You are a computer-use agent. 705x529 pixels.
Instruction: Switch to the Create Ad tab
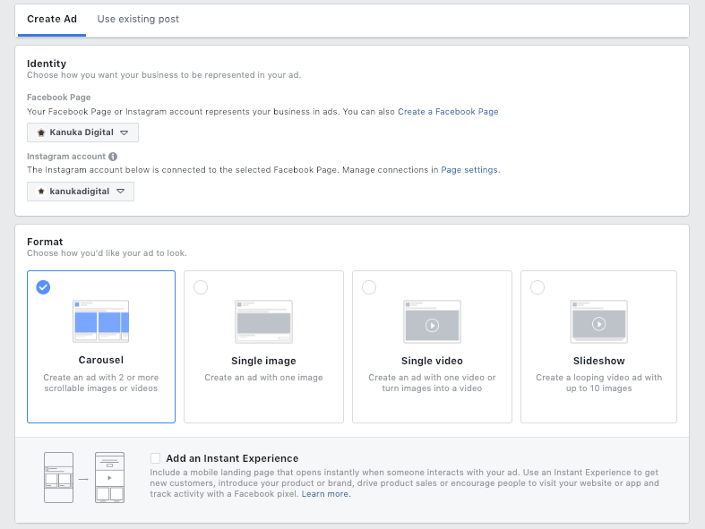[x=52, y=20]
